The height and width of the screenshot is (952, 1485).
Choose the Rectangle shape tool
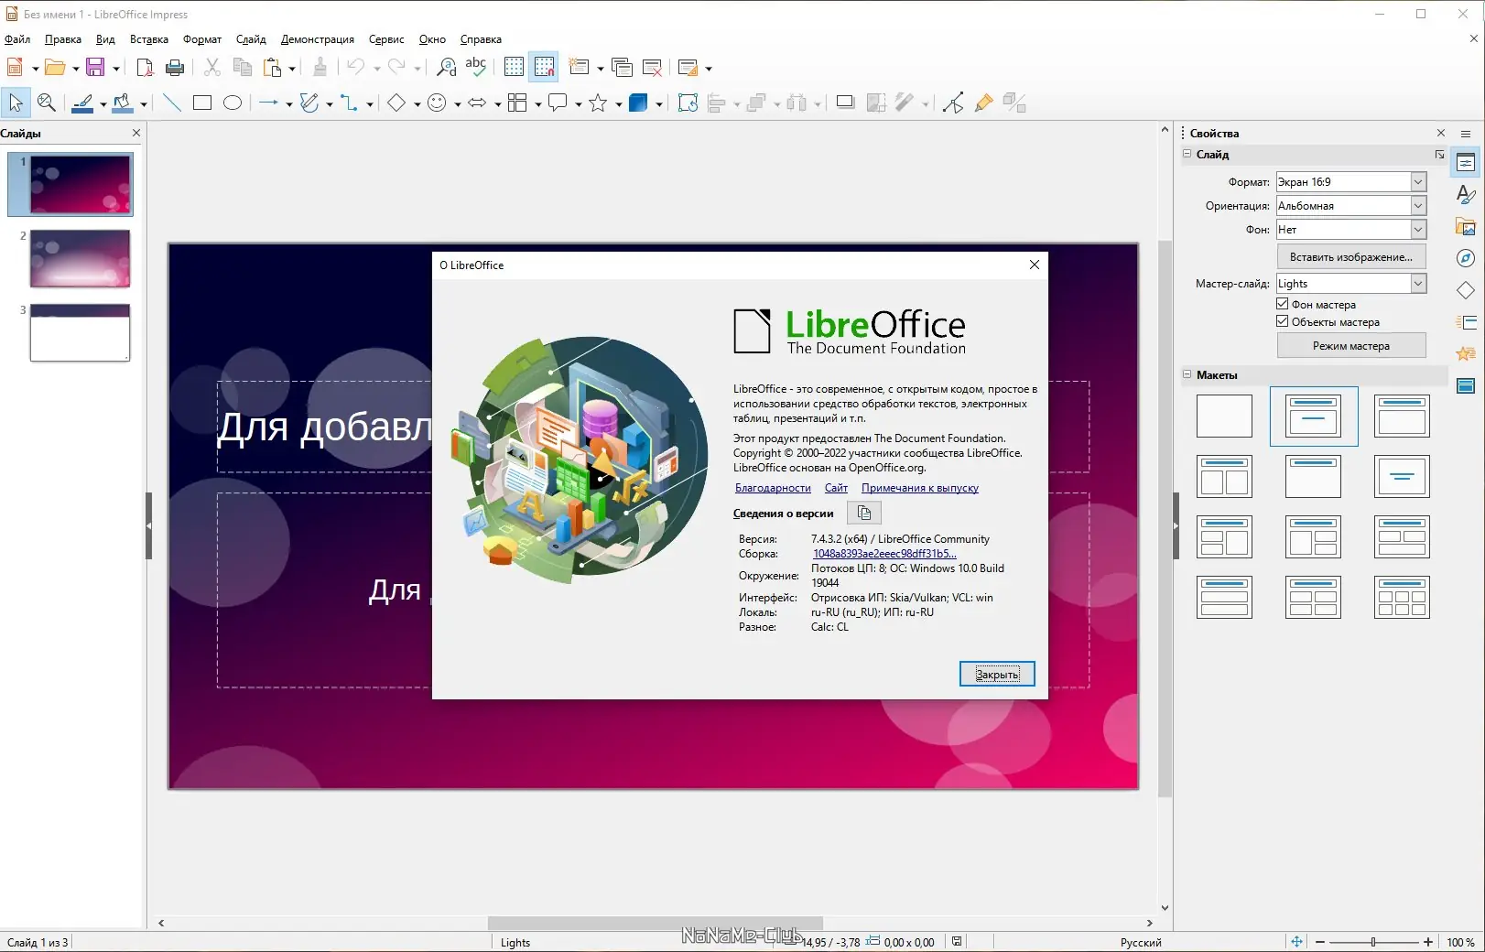pos(202,103)
